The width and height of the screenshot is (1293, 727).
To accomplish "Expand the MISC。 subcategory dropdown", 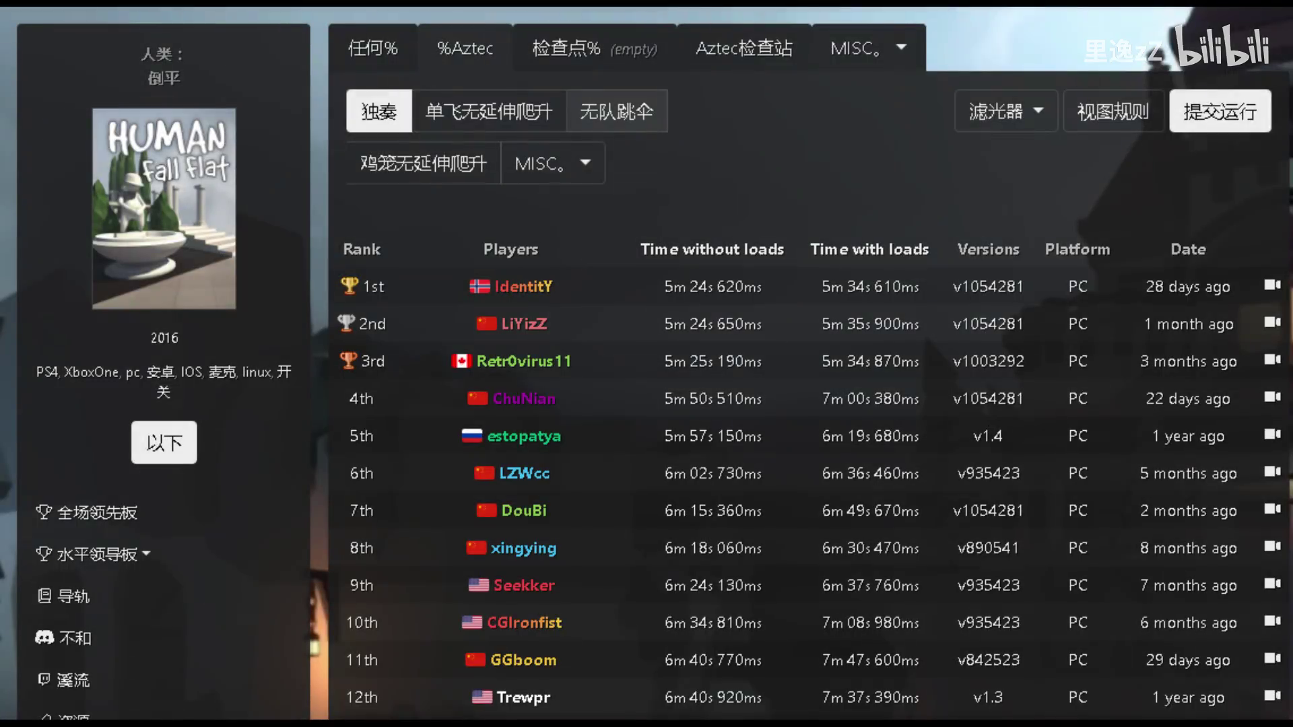I will pos(553,163).
